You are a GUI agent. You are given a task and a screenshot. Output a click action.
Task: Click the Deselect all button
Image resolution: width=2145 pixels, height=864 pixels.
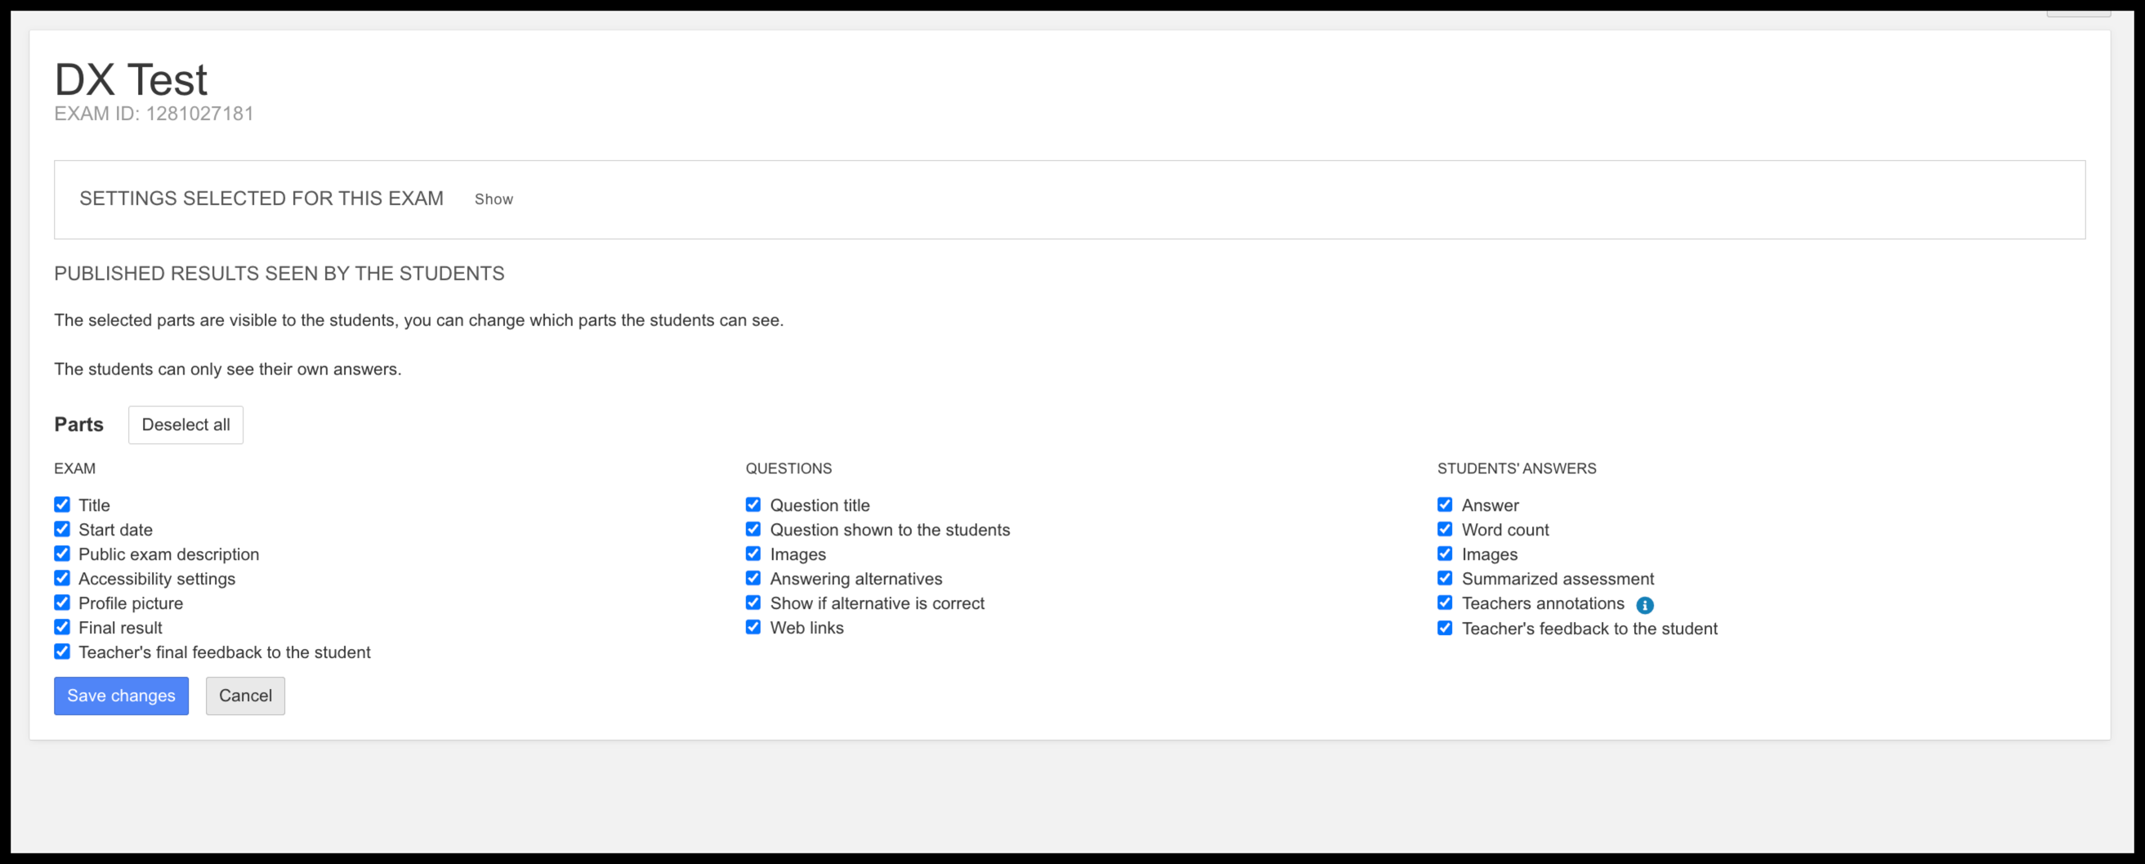[185, 425]
